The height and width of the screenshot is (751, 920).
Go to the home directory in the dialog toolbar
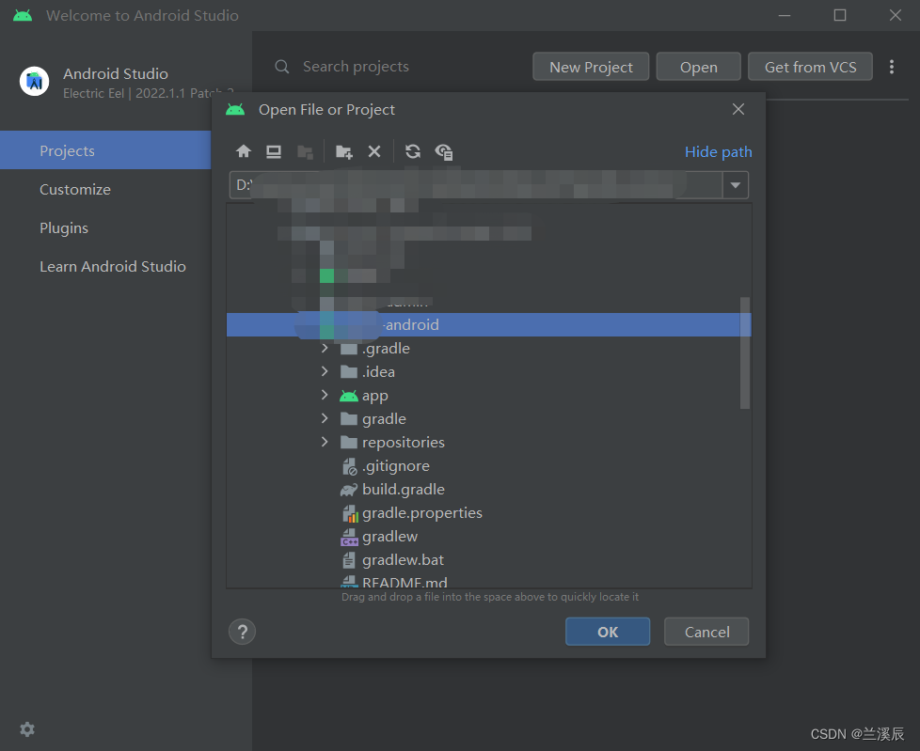[x=244, y=152]
